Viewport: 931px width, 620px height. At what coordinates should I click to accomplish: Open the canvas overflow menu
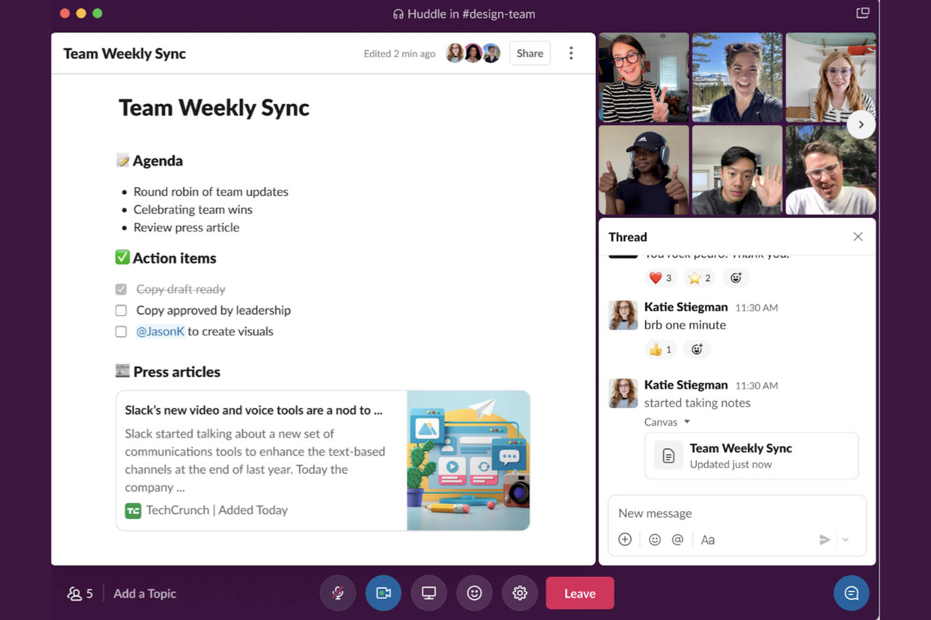[x=571, y=53]
